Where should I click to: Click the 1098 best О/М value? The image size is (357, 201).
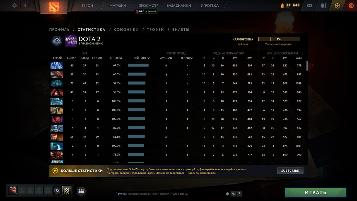pos(299,83)
